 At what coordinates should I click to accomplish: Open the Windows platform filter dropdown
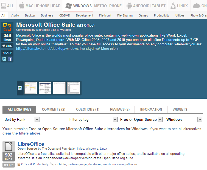(183, 119)
